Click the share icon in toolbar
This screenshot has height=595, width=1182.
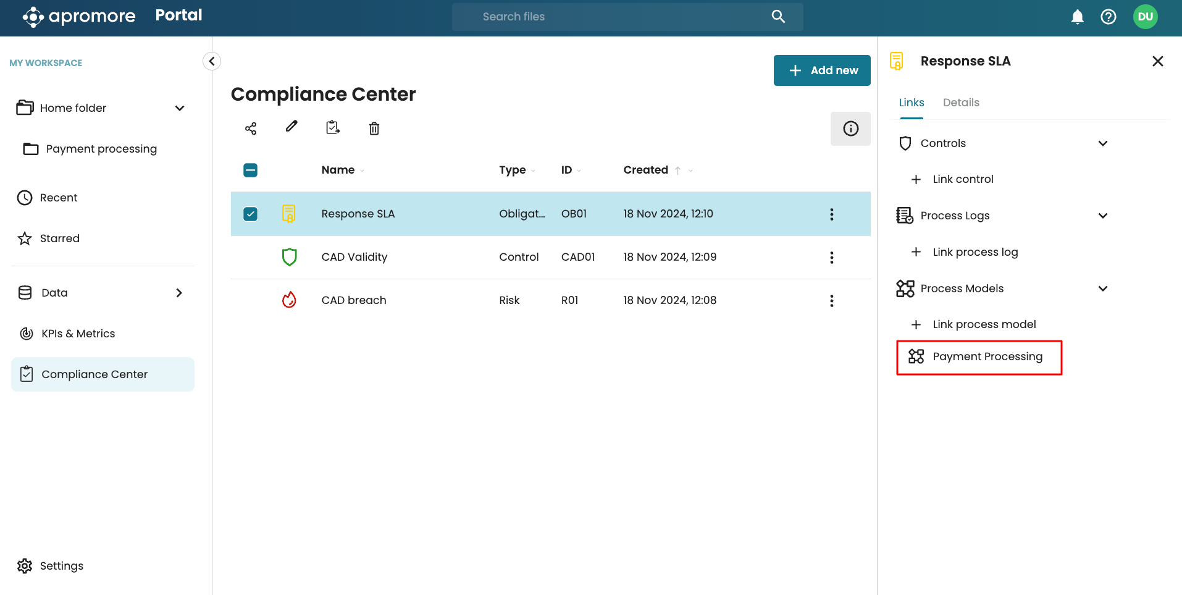pyautogui.click(x=251, y=129)
